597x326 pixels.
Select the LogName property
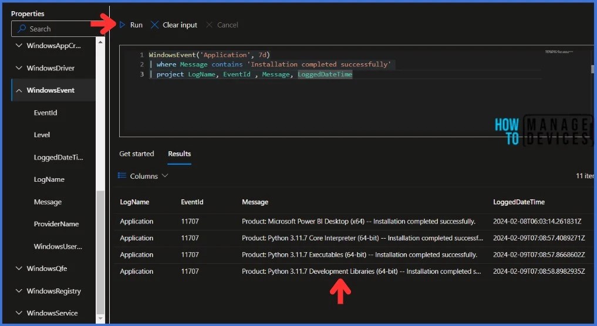click(49, 179)
